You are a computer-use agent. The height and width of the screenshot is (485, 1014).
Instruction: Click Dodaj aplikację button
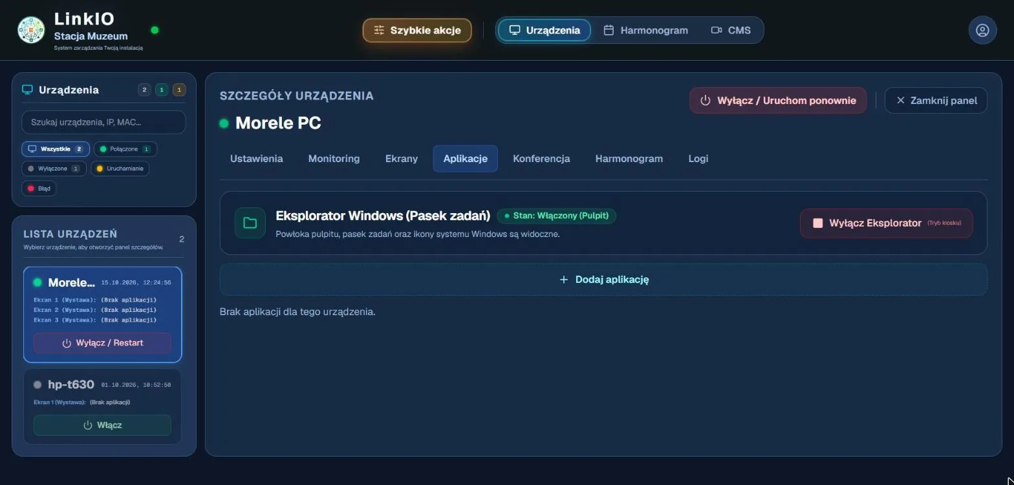pyautogui.click(x=603, y=280)
